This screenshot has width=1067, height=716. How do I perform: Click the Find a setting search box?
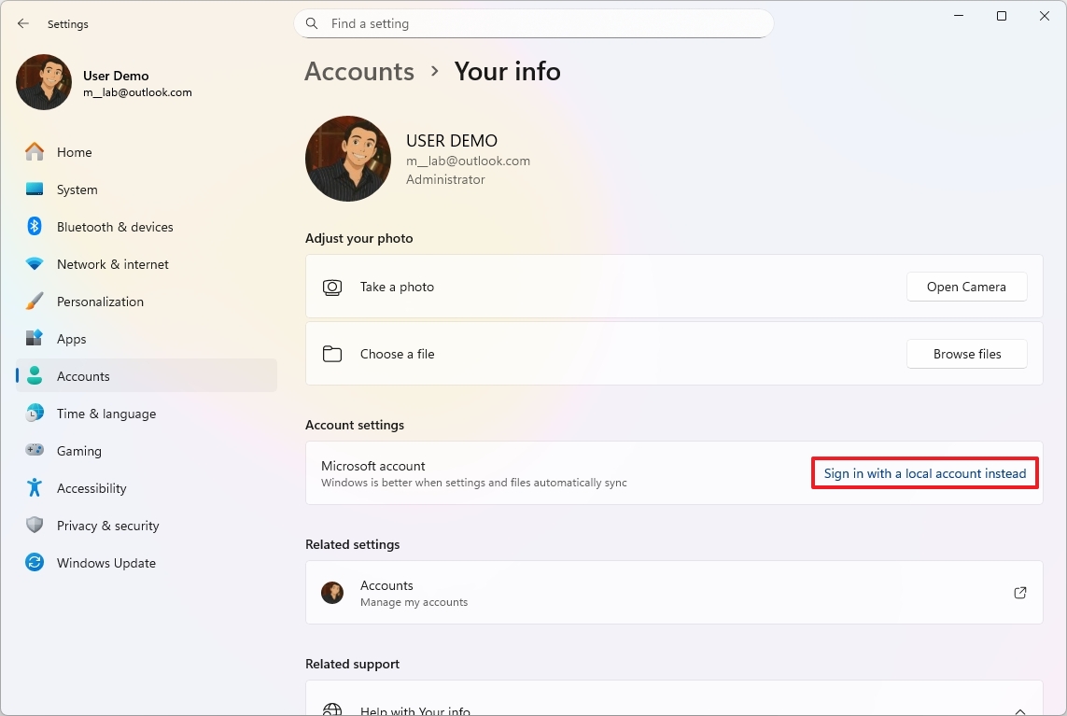[533, 23]
